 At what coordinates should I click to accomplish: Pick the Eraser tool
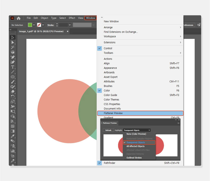coord(13,92)
